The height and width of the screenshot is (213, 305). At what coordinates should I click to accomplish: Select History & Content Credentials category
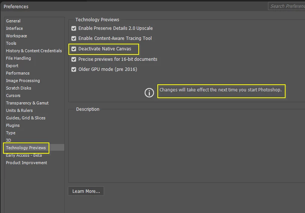(x=34, y=51)
